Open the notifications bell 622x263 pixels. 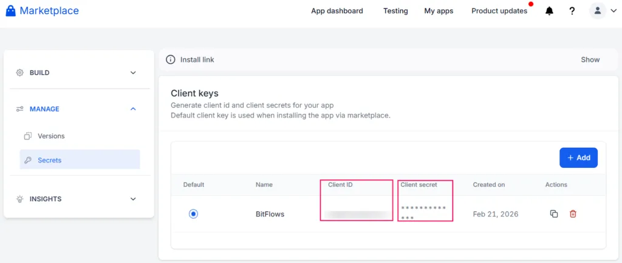(549, 11)
